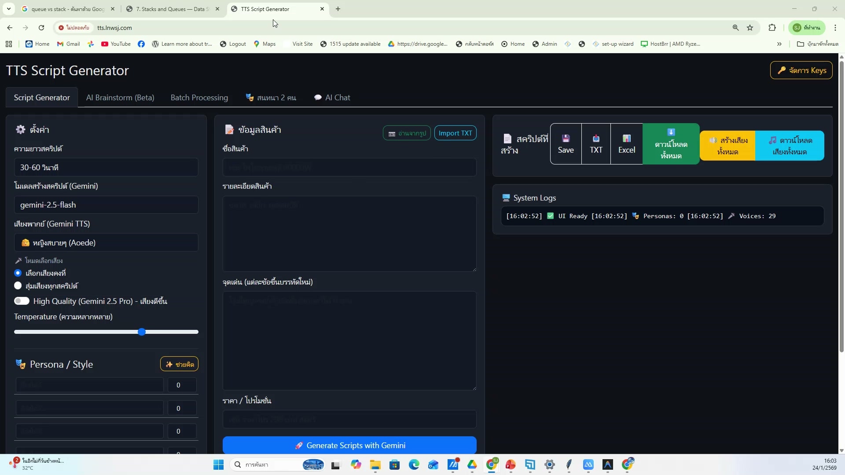Click yellow generate all audio button
The image size is (845, 475).
727,146
